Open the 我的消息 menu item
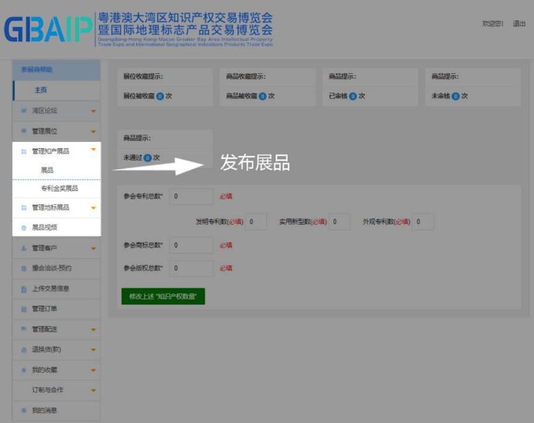Screen dimensions: 534x423 tap(56, 411)
